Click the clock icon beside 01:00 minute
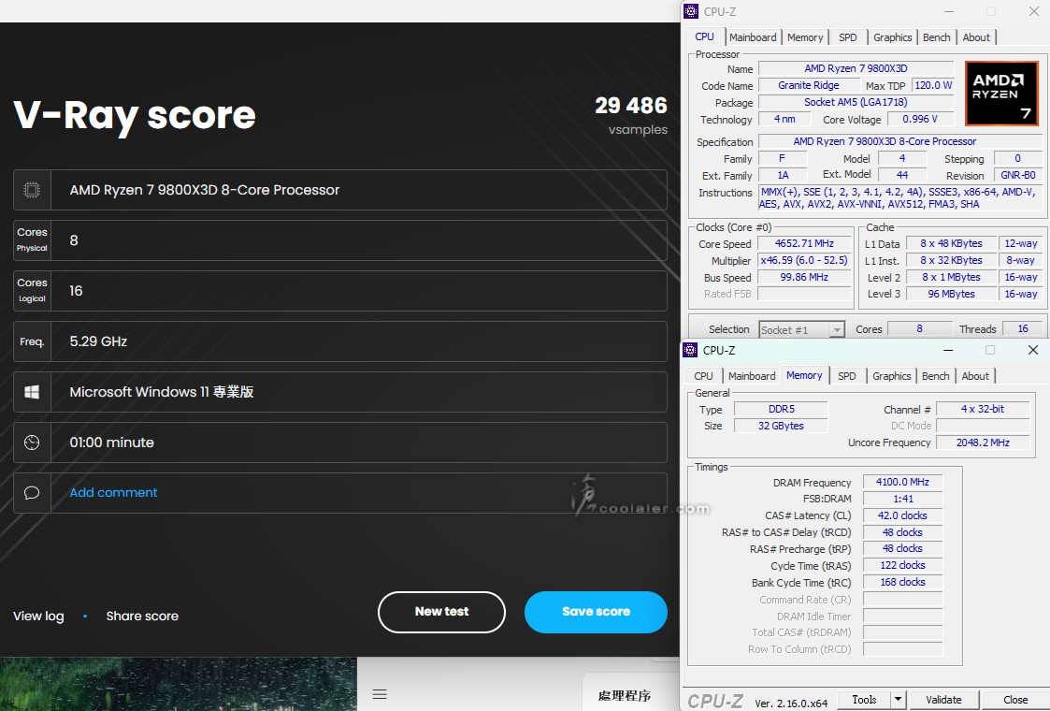Screen dimensions: 1050x711 [x=32, y=443]
